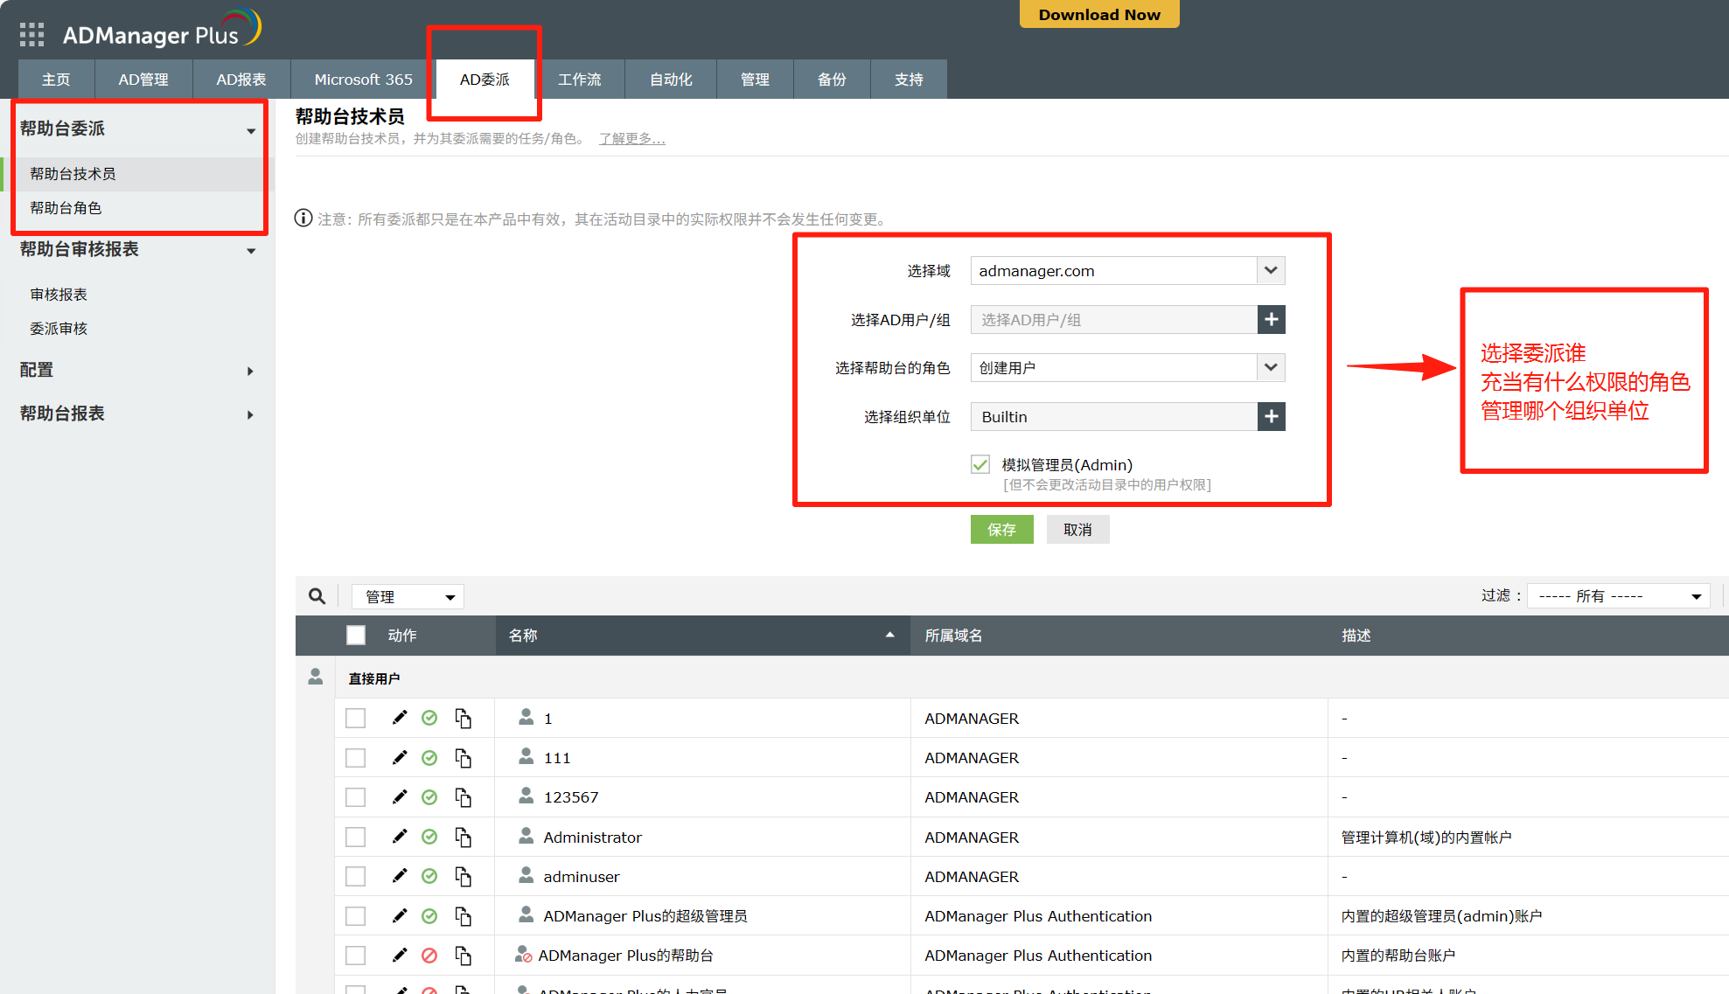Open the 自动化 tab
Screen dimensions: 1729x994
tap(672, 80)
